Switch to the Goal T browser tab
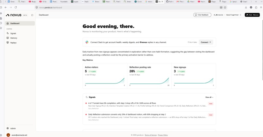This screenshot has height=137, width=263. [x=244, y=2]
